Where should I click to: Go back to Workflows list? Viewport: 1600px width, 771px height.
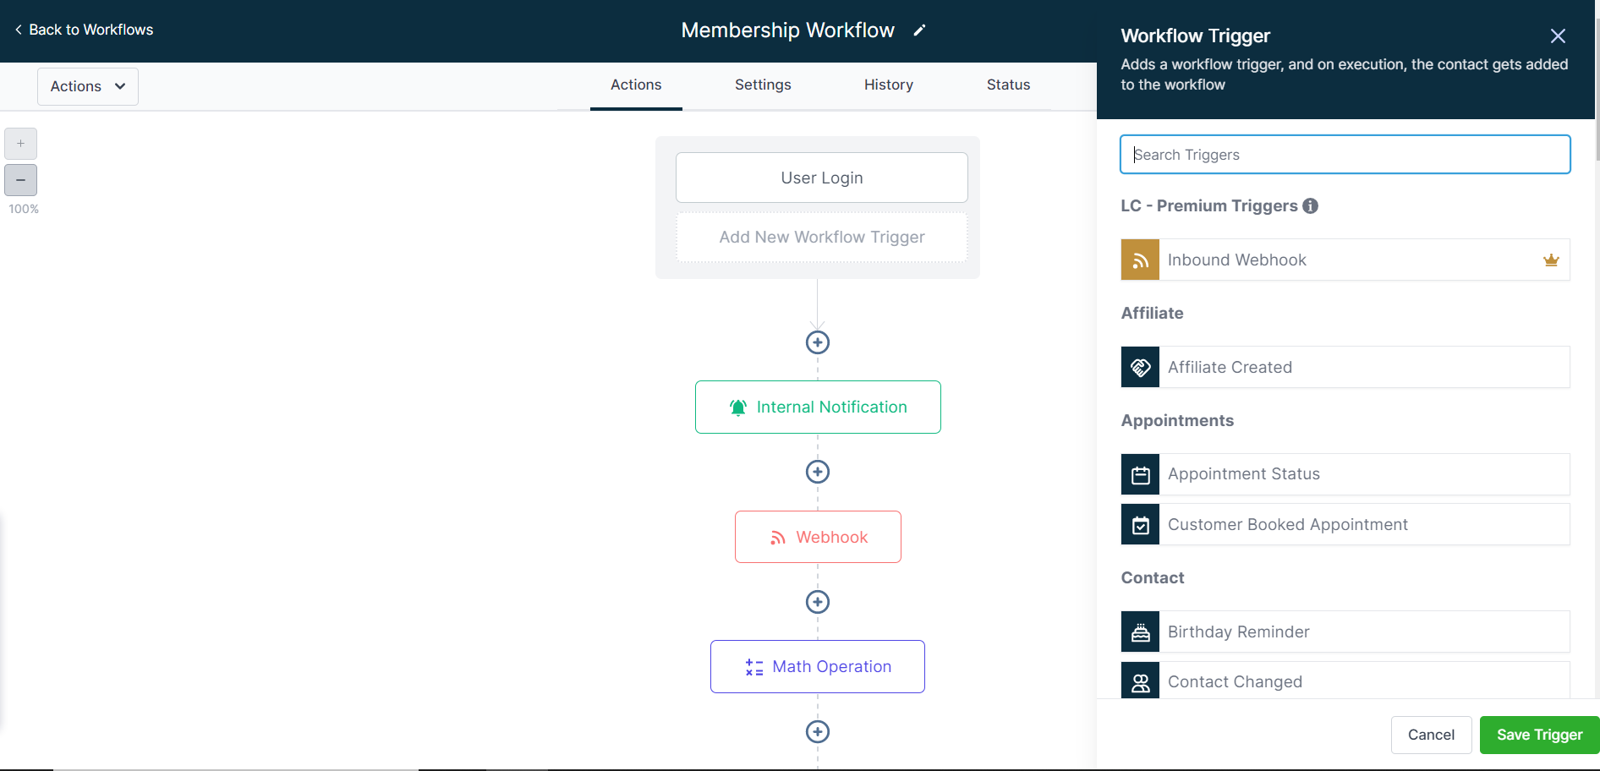tap(84, 30)
